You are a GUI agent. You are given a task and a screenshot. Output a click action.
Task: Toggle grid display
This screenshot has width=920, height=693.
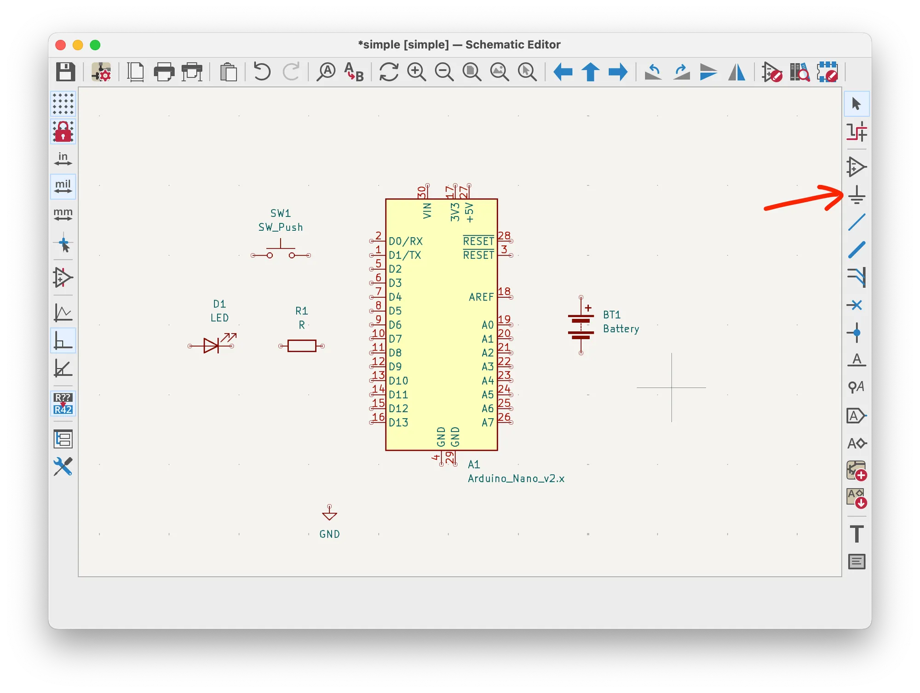click(63, 104)
